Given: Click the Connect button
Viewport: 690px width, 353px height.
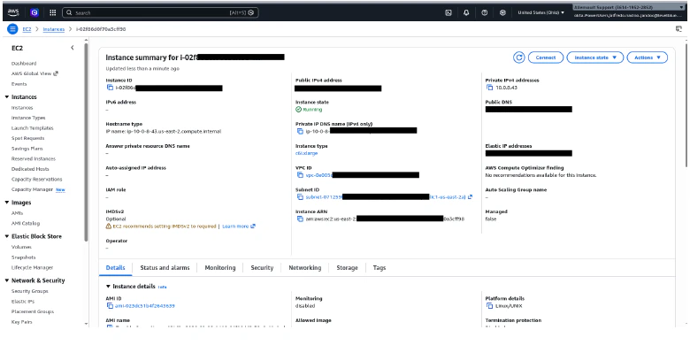Looking at the screenshot, I should (546, 58).
